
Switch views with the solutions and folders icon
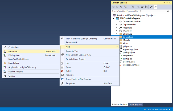pyautogui.click(x=125, y=7)
